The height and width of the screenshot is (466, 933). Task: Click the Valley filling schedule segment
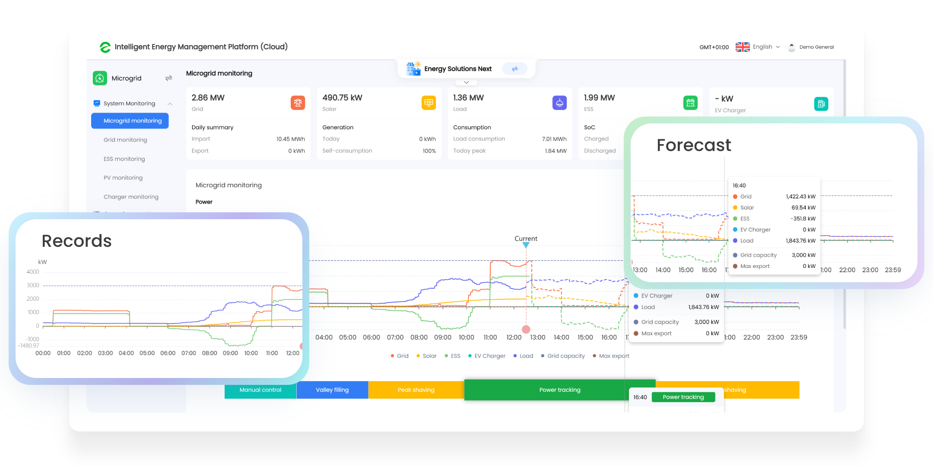332,390
